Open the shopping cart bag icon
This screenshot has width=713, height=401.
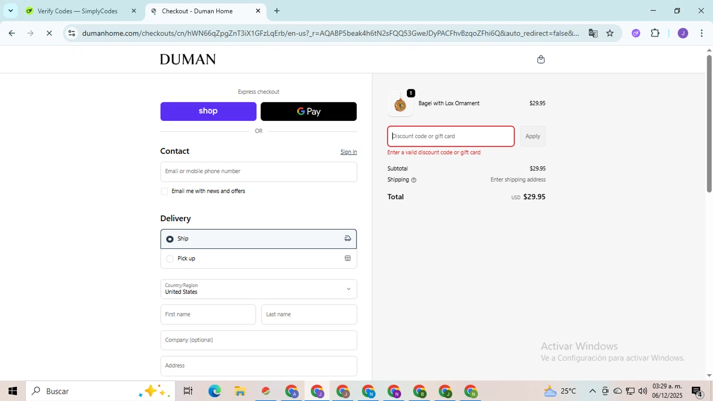pyautogui.click(x=540, y=59)
